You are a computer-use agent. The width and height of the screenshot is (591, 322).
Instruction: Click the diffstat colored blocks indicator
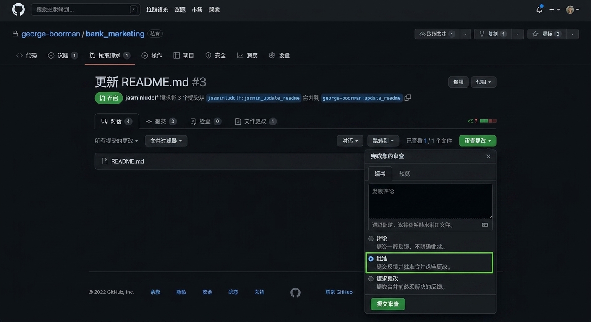pyautogui.click(x=488, y=121)
